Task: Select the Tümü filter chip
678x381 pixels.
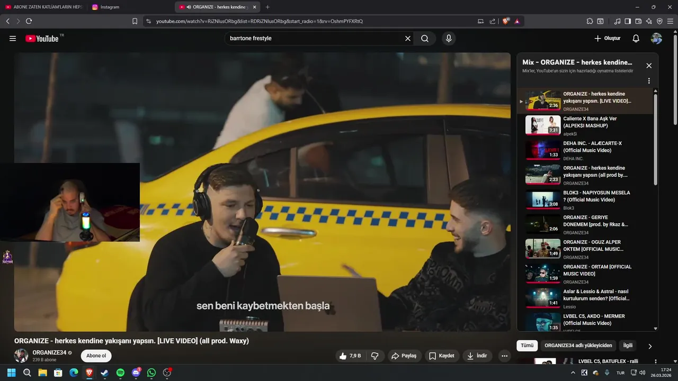Action: pyautogui.click(x=527, y=346)
